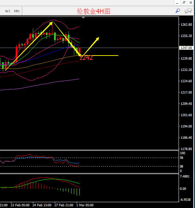Click the RSI 70 level label
This screenshot has height=208, width=195.
pos(181,158)
